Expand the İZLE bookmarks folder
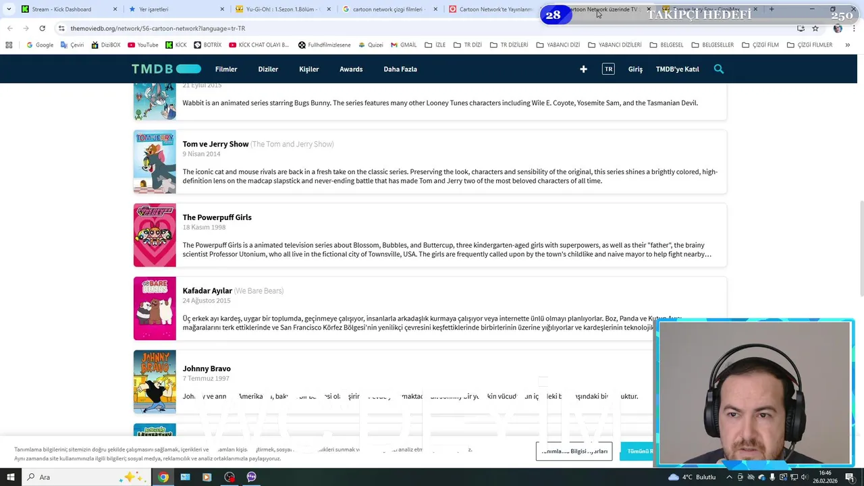864x486 pixels. click(435, 45)
